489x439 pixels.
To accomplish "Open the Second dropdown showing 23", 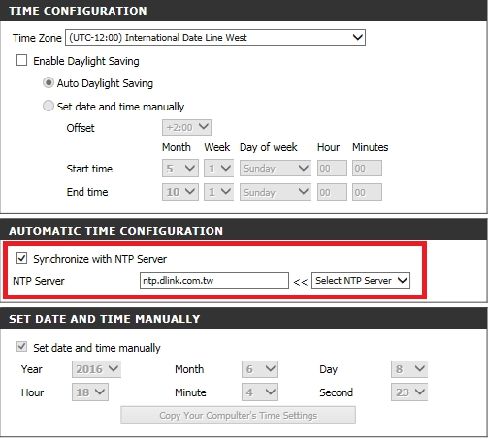I will (x=409, y=392).
